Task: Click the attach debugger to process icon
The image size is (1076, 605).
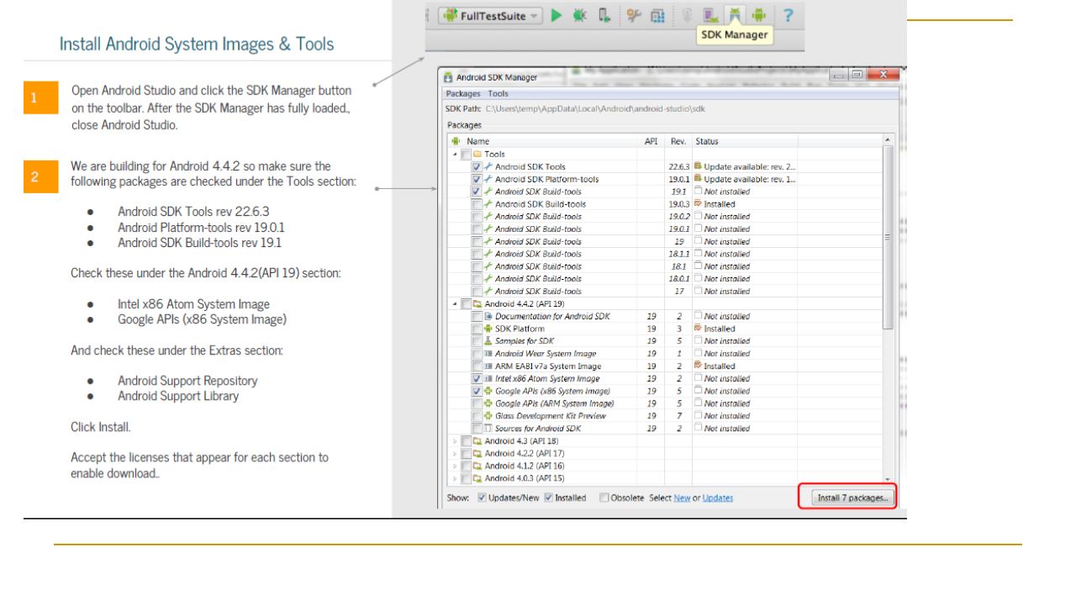Action: coord(604,15)
